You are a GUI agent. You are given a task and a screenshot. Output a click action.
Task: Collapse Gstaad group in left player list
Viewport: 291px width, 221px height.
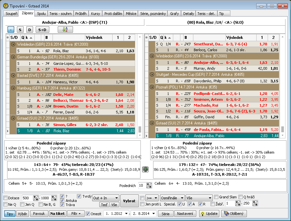[x=13, y=118]
